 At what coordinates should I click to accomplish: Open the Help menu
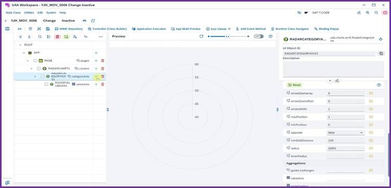63,12
